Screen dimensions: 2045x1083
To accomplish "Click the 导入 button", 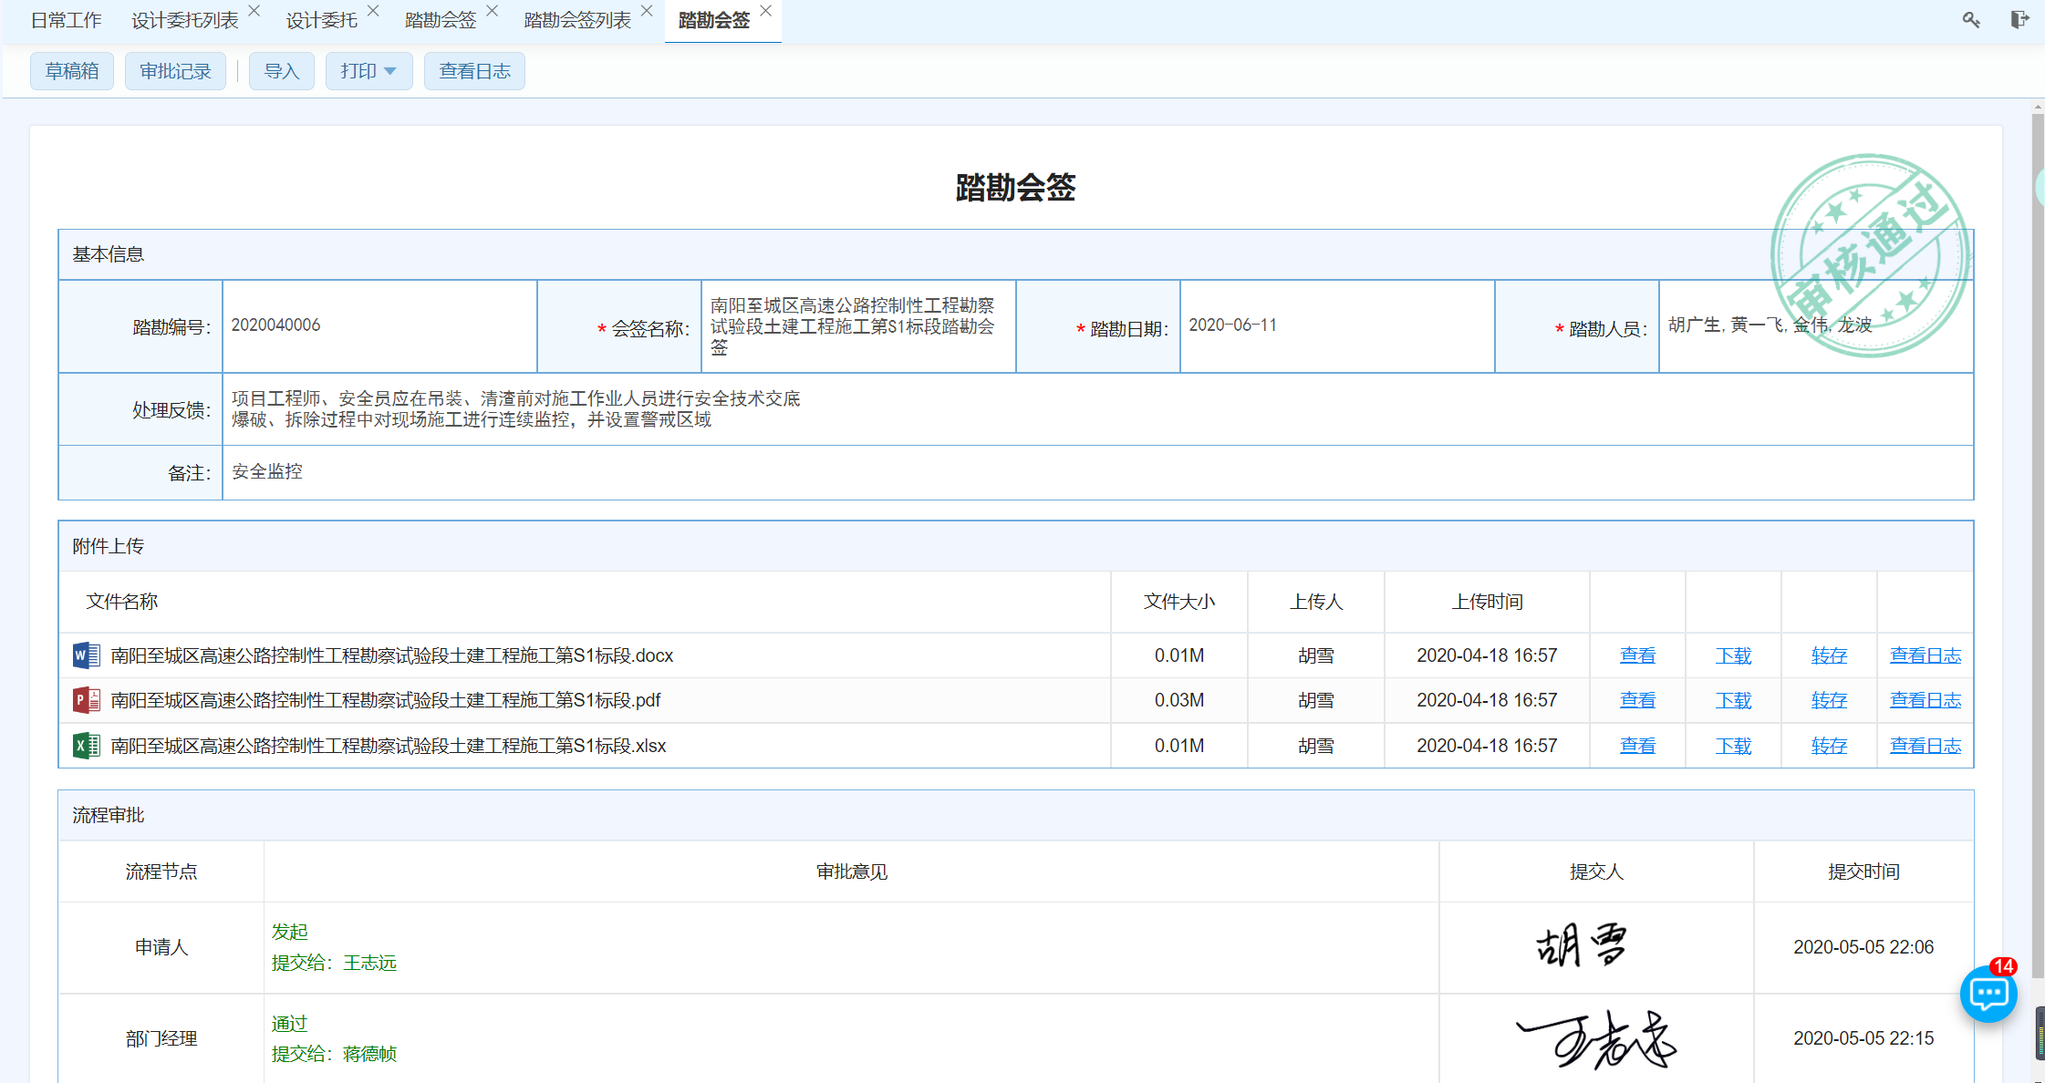I will [x=281, y=71].
